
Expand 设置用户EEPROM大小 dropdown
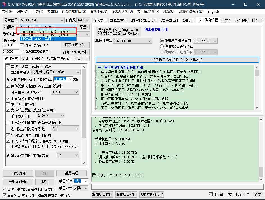(x=77, y=92)
